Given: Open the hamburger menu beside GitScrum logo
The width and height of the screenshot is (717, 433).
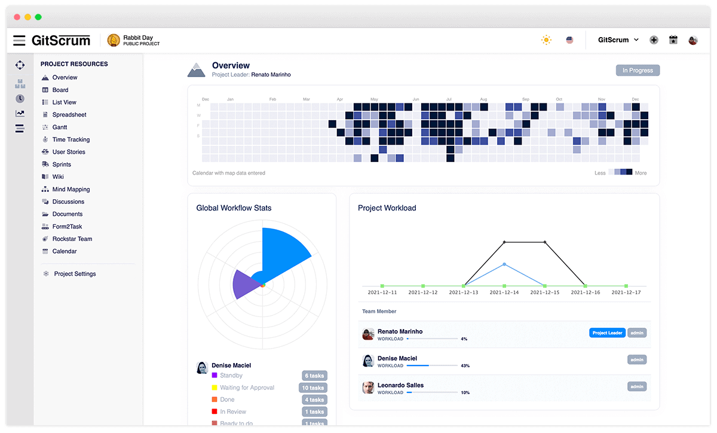Looking at the screenshot, I should (x=19, y=41).
